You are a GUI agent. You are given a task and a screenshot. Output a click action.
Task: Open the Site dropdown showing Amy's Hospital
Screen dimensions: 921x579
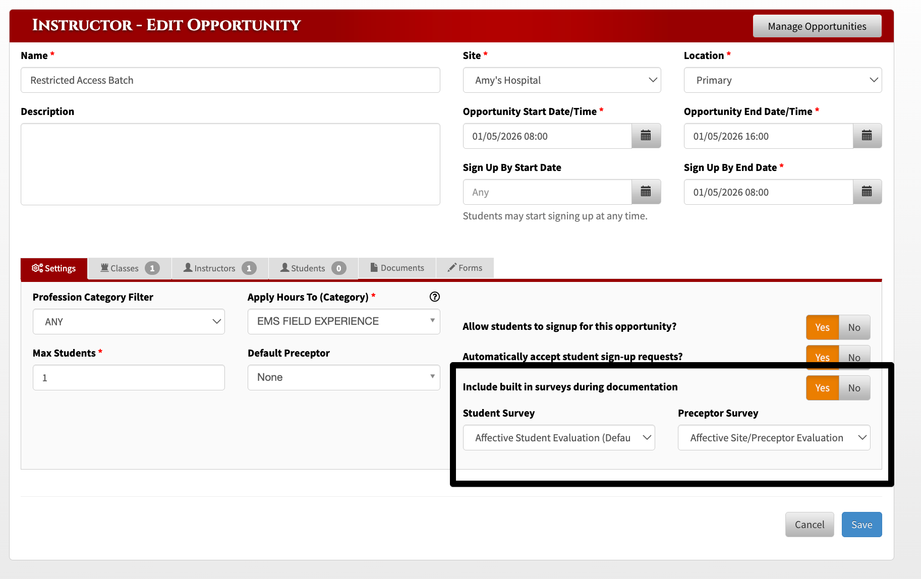(562, 80)
